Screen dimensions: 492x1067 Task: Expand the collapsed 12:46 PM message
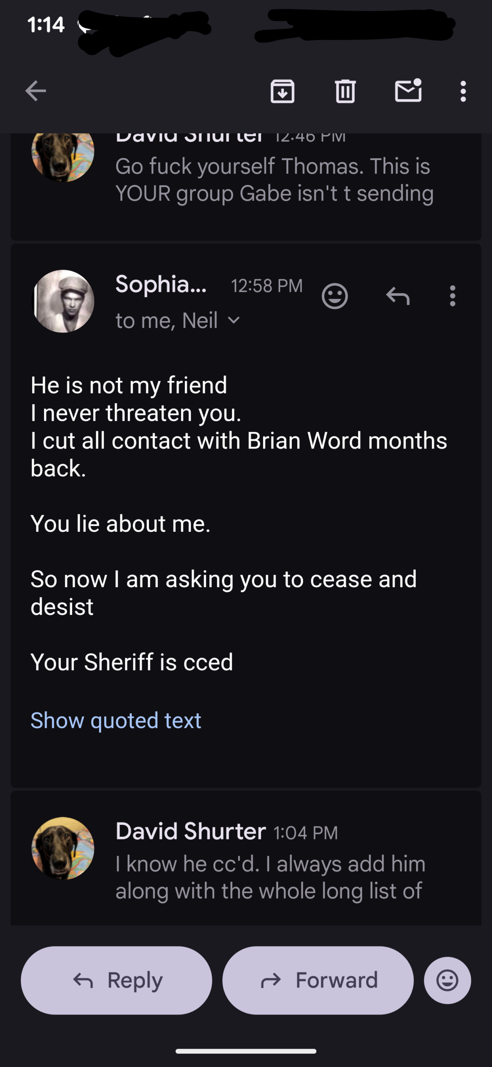(x=275, y=180)
